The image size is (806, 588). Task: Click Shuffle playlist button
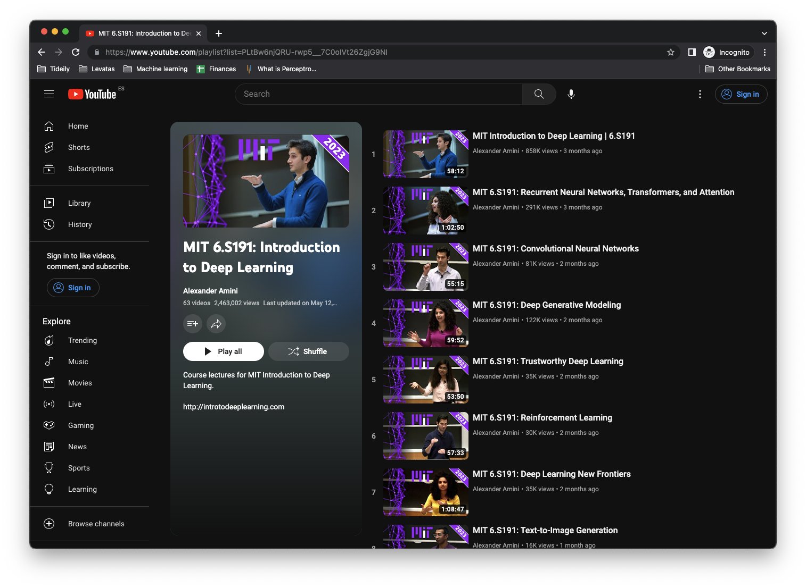click(x=309, y=351)
